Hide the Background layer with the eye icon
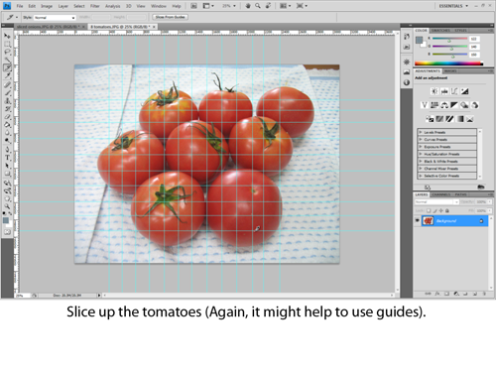 coord(418,220)
